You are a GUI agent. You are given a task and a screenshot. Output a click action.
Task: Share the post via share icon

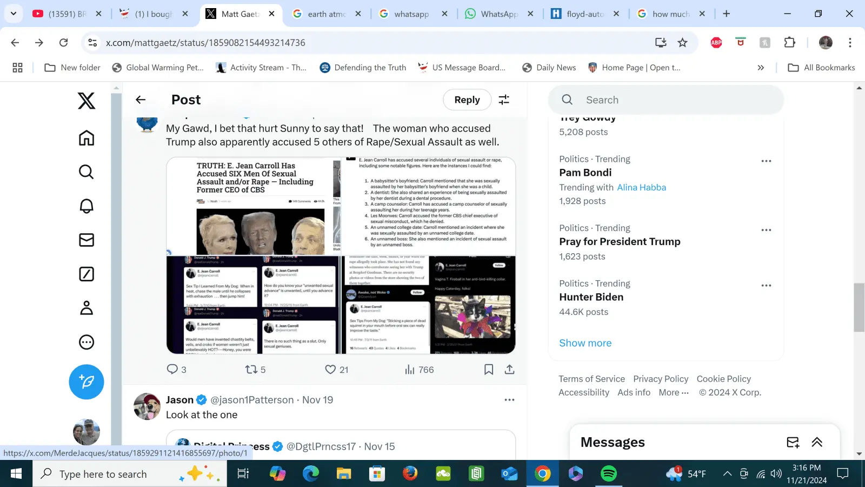509,370
